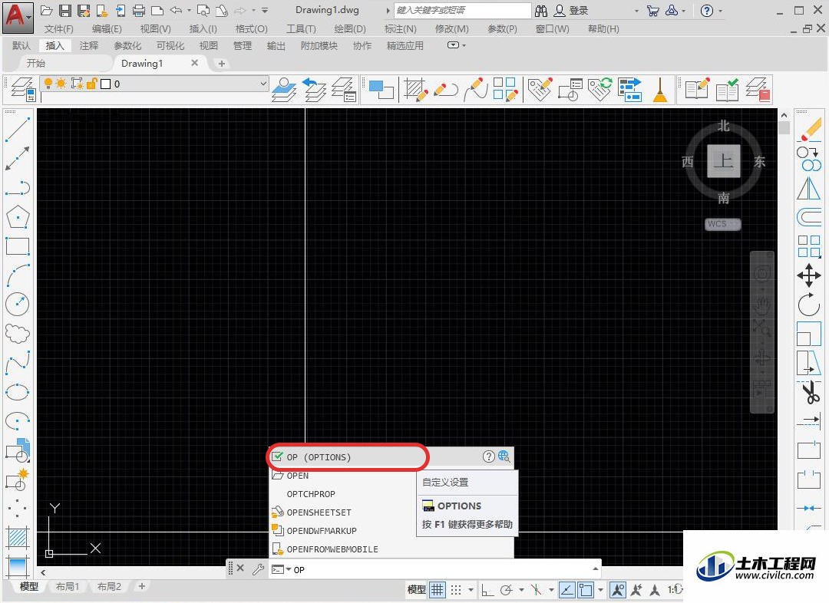Viewport: 829px width, 603px height.
Task: Toggle the layer lock icon for layer 0
Action: [91, 84]
